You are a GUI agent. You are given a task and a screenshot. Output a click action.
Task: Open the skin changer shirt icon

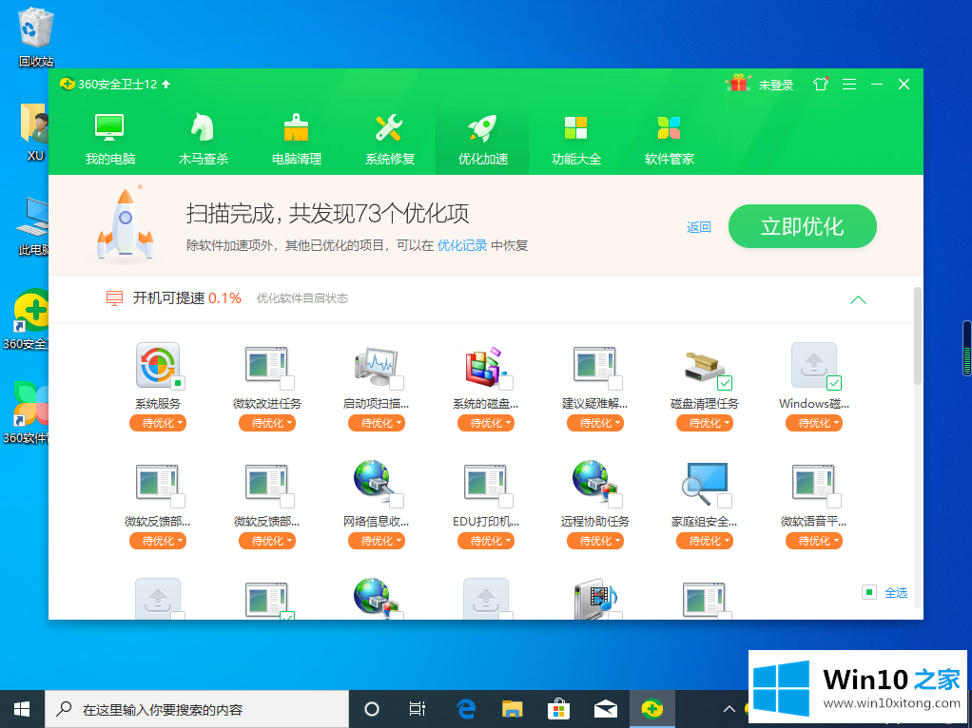point(820,85)
